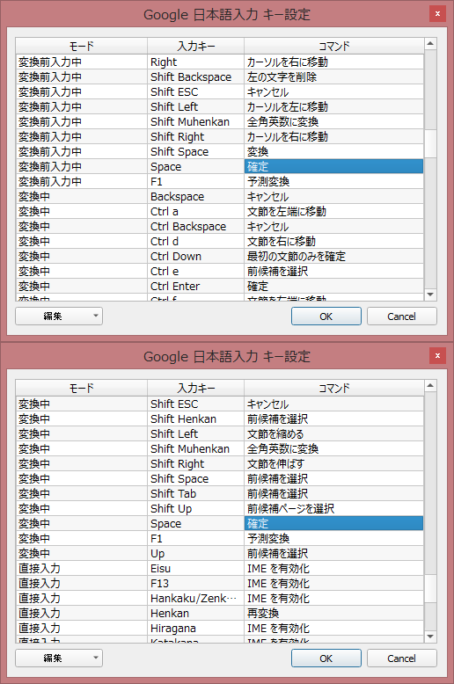Click Cancel in the upper dialog
This screenshot has width=454, height=684.
[401, 317]
